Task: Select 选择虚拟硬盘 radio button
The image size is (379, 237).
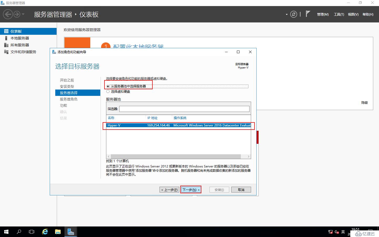Action: tap(108, 92)
